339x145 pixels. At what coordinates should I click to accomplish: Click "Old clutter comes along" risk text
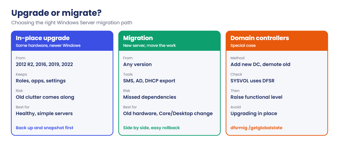pos(45,97)
